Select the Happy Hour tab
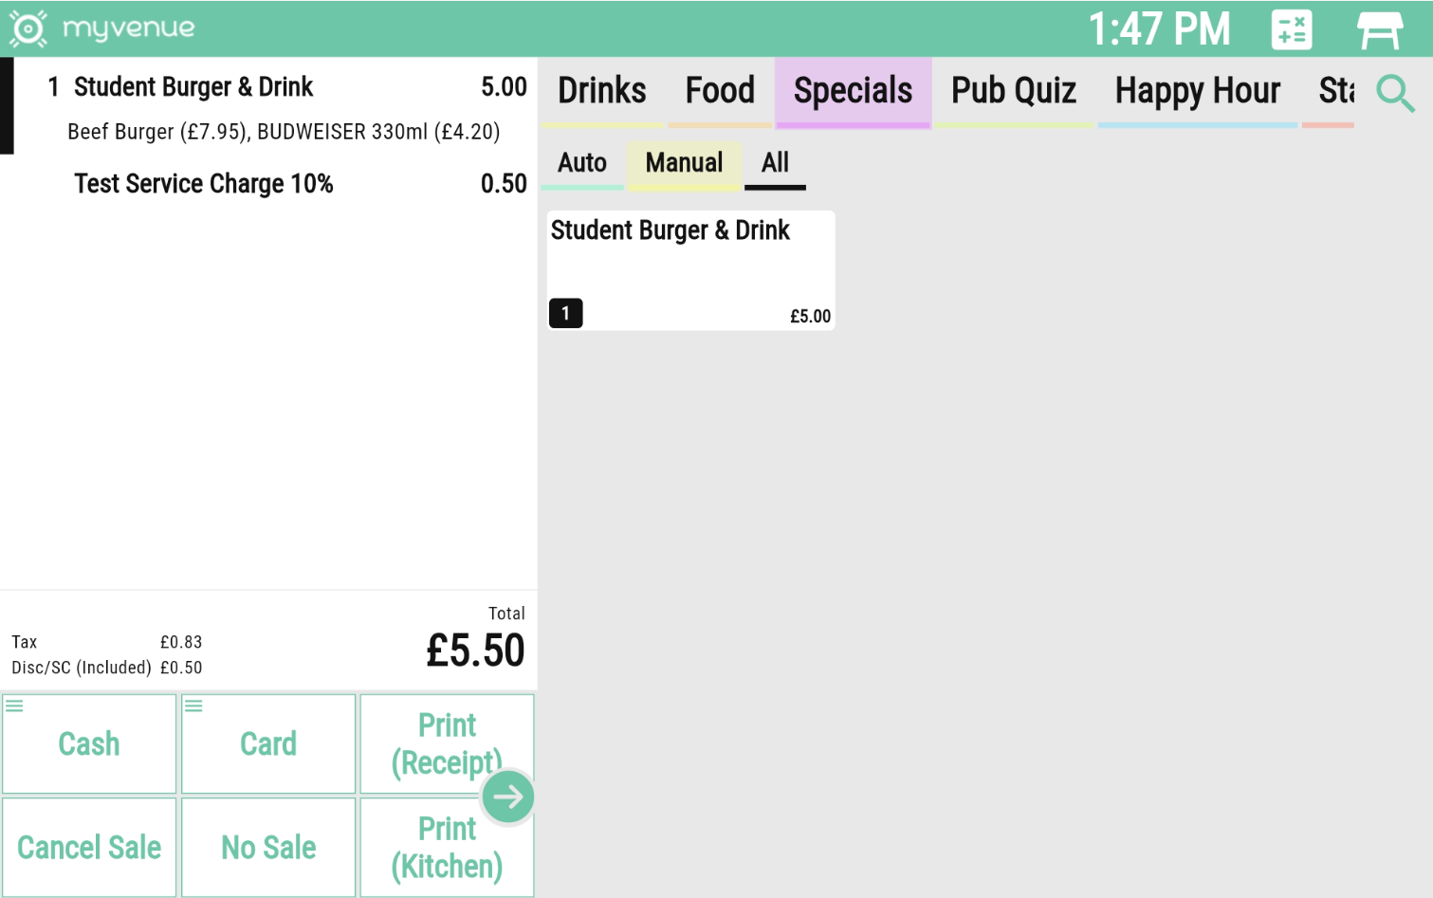The image size is (1433, 898). coord(1197,91)
